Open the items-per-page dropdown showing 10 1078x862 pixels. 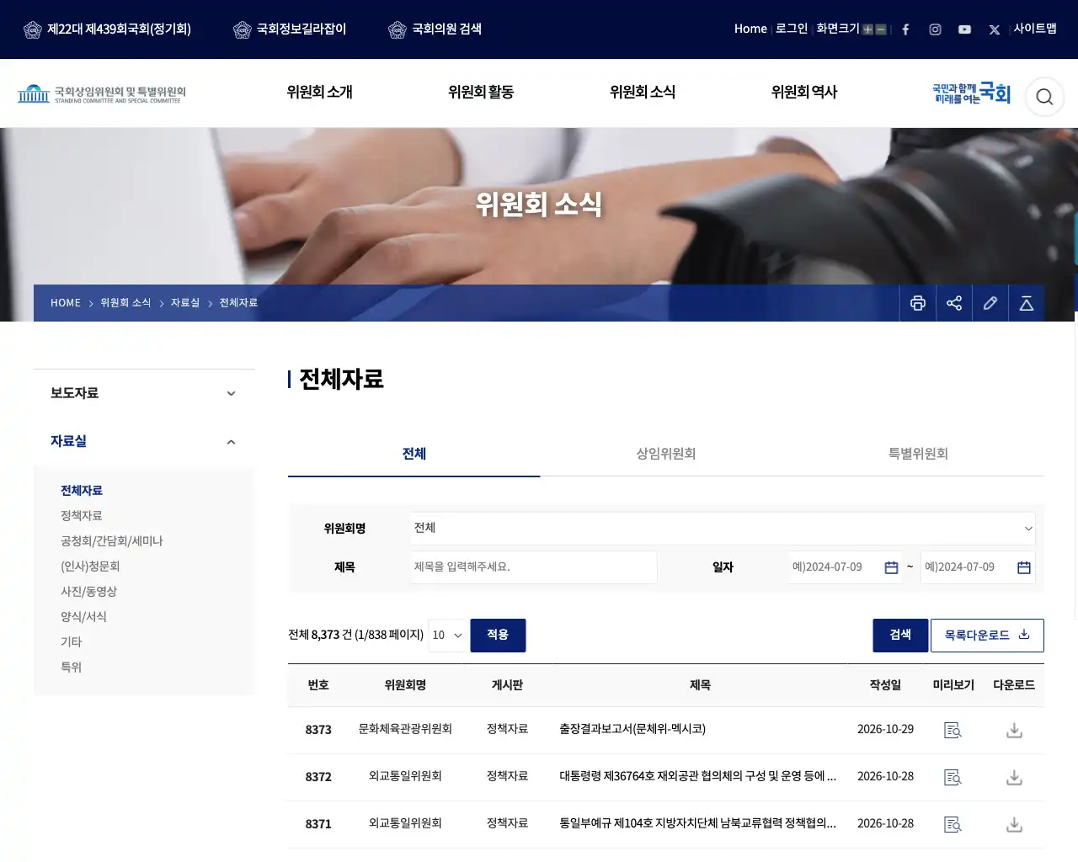pos(447,636)
